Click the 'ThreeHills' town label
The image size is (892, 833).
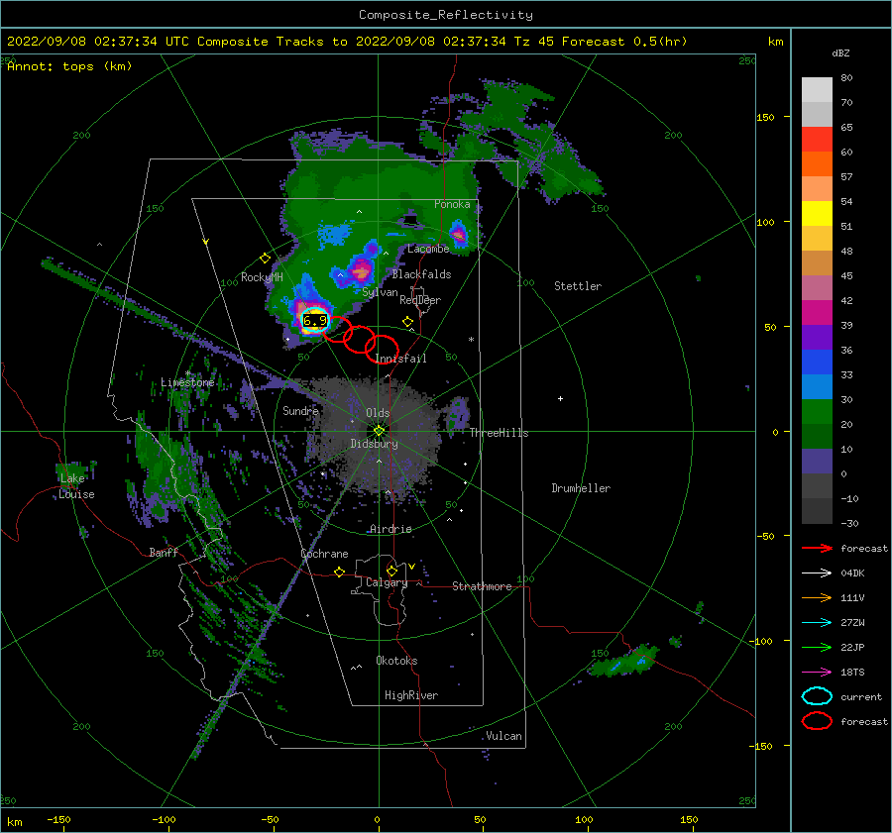point(499,433)
